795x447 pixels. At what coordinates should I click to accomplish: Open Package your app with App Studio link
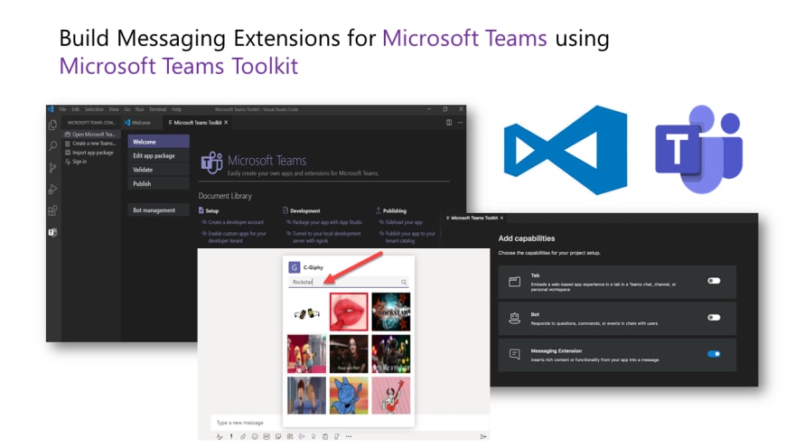(x=327, y=222)
